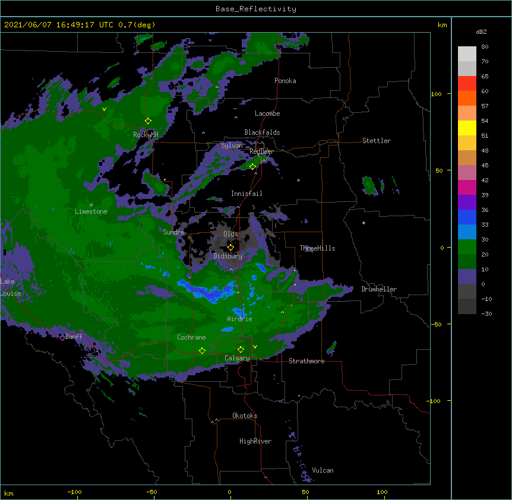Click the Blackfalds city label
The width and height of the screenshot is (512, 500).
click(x=262, y=132)
